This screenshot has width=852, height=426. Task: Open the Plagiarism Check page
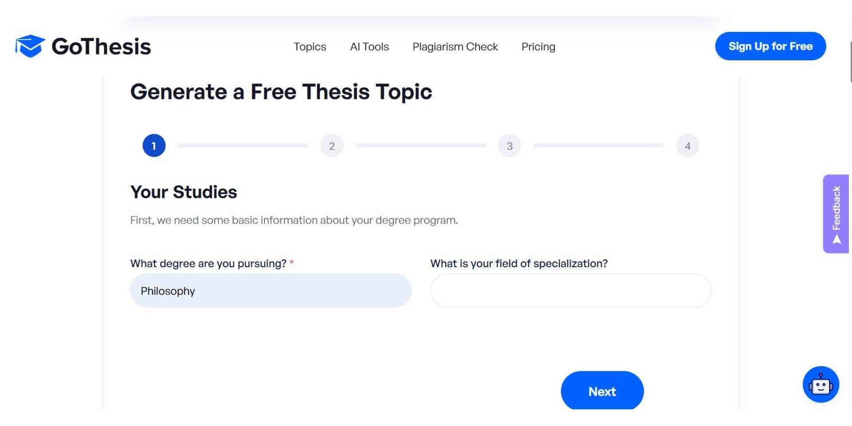pos(455,47)
